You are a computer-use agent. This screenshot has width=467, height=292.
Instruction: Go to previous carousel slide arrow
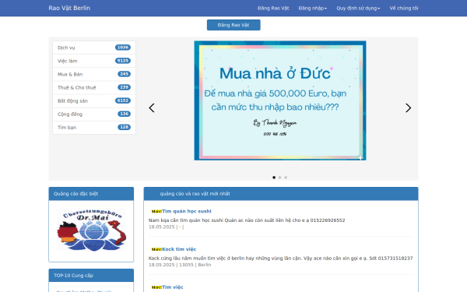tap(152, 108)
